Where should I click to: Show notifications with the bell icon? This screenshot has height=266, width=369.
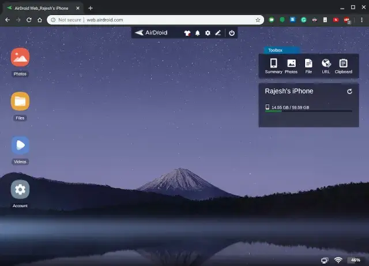(x=197, y=33)
